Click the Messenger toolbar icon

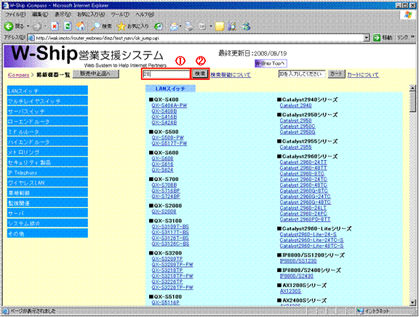pyautogui.click(x=246, y=26)
